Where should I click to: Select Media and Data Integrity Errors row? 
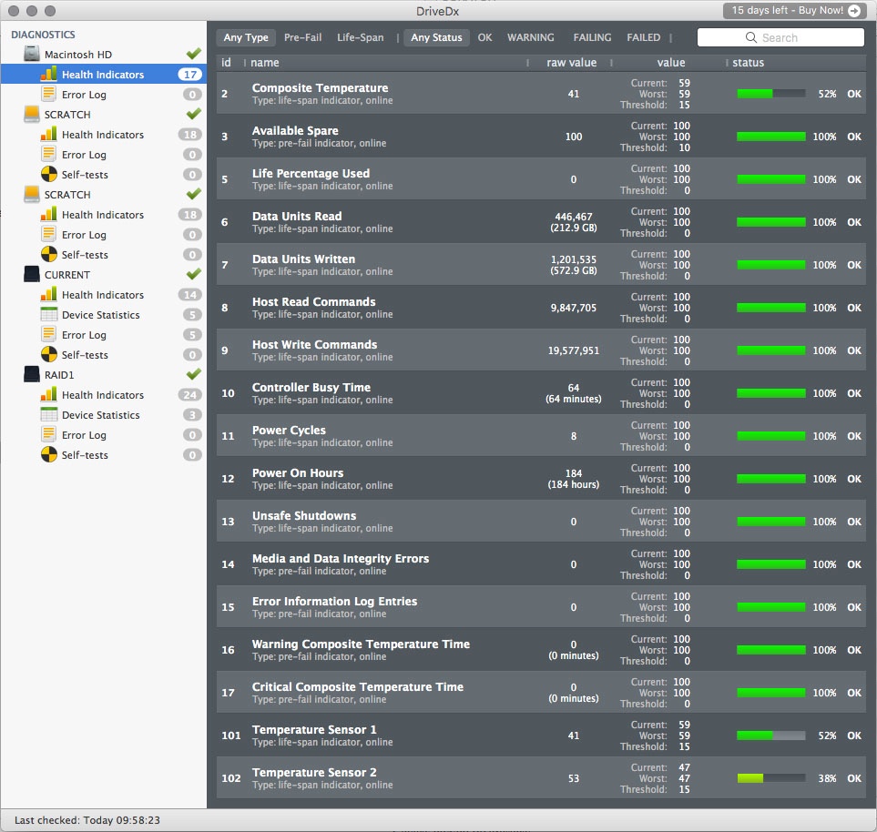pos(542,564)
